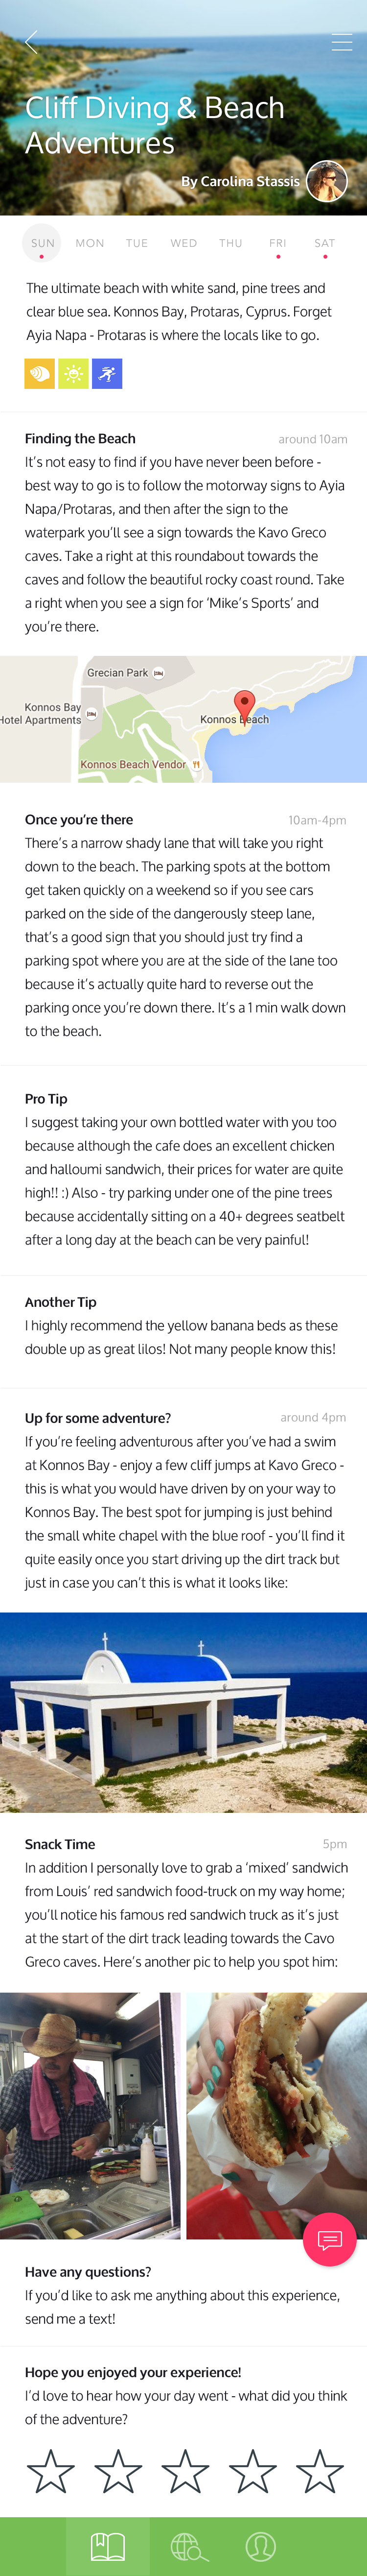Screen dimensions: 367x2576
Task: Switch to the SAT day tab
Action: point(325,243)
